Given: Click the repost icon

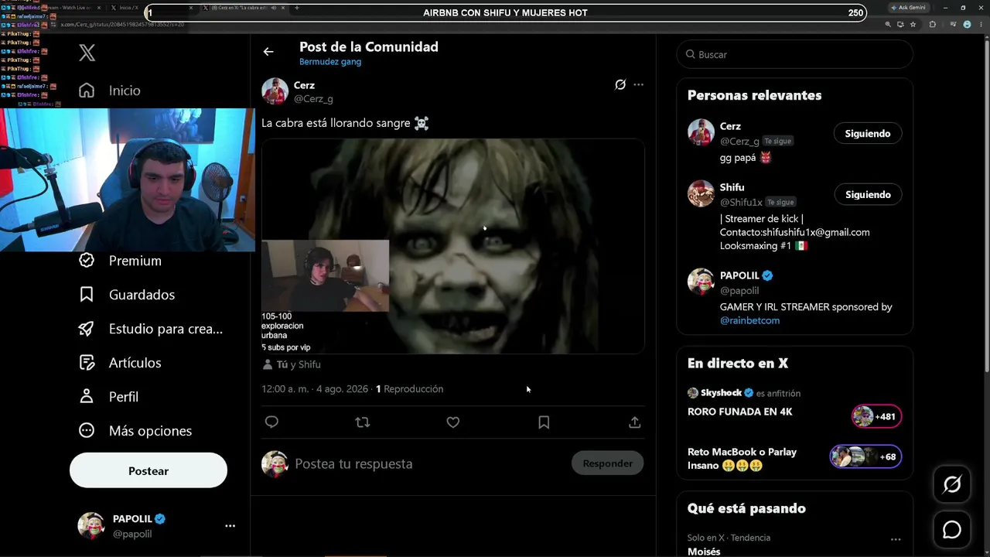Looking at the screenshot, I should [x=362, y=422].
